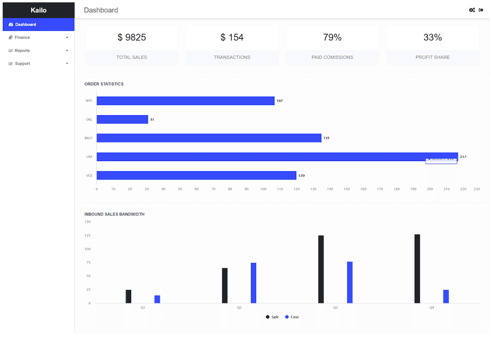The image size is (491, 344).
Task: Click the BKLY bar showing 135
Action: pyautogui.click(x=209, y=138)
